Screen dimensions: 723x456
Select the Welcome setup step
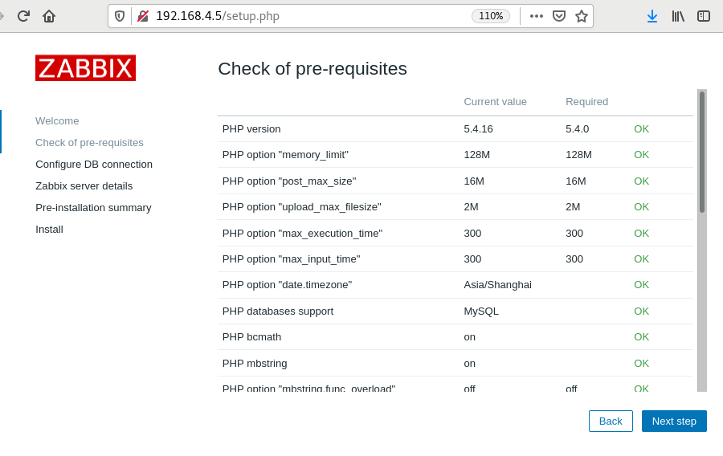coord(57,120)
